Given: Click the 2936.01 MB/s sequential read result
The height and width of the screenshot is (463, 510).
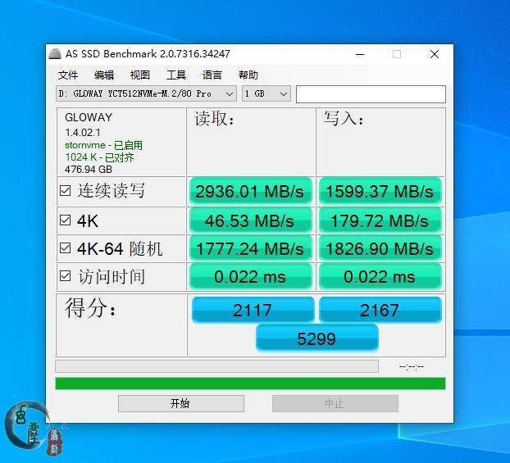Looking at the screenshot, I should tap(250, 191).
